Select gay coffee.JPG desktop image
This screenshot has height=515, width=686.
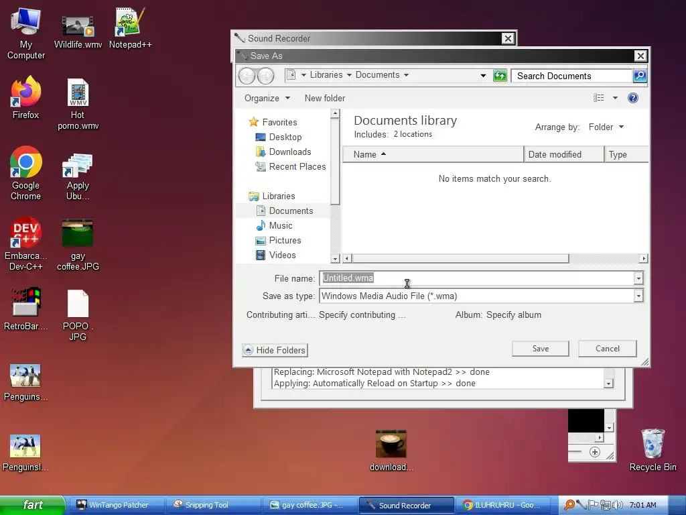pyautogui.click(x=78, y=244)
